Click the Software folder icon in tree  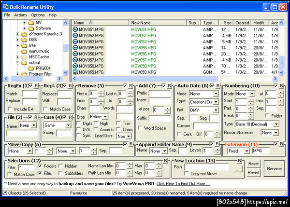(30, 28)
